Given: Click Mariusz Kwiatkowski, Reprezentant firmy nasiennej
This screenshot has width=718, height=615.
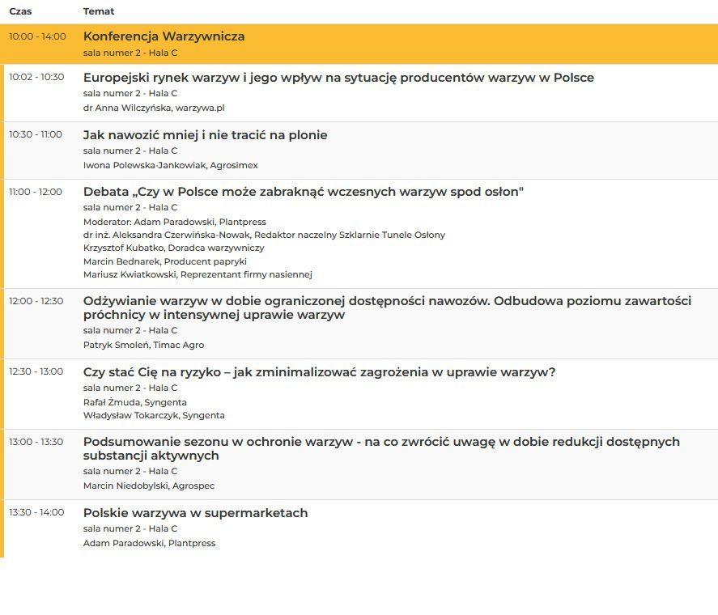Looking at the screenshot, I should 198,274.
